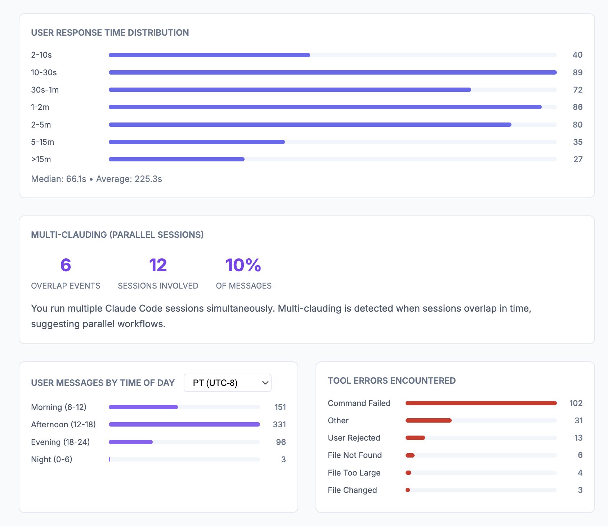The width and height of the screenshot is (608, 526).
Task: Click the Command Failed red error bar
Action: 481,403
